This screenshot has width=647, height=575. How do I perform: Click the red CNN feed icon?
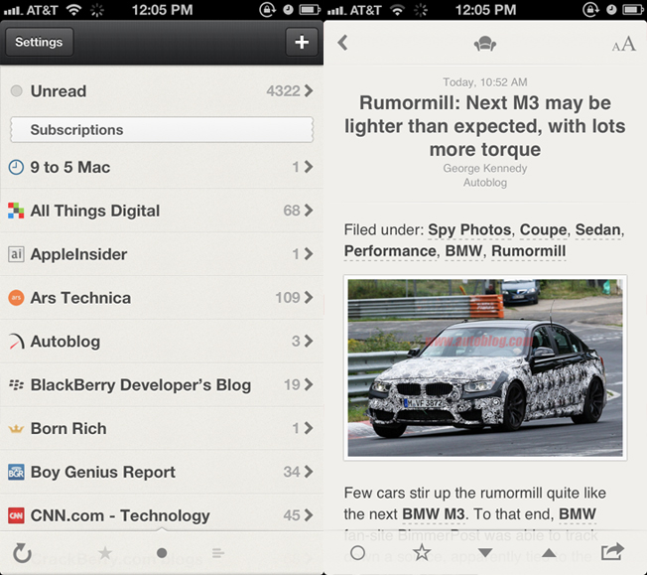pyautogui.click(x=16, y=515)
